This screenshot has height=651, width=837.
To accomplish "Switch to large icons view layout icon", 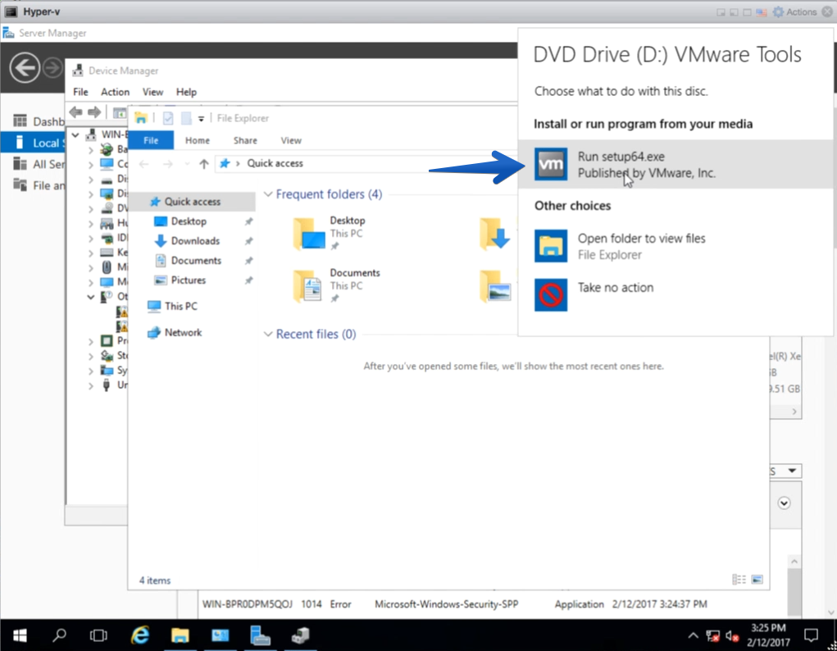I will point(757,580).
